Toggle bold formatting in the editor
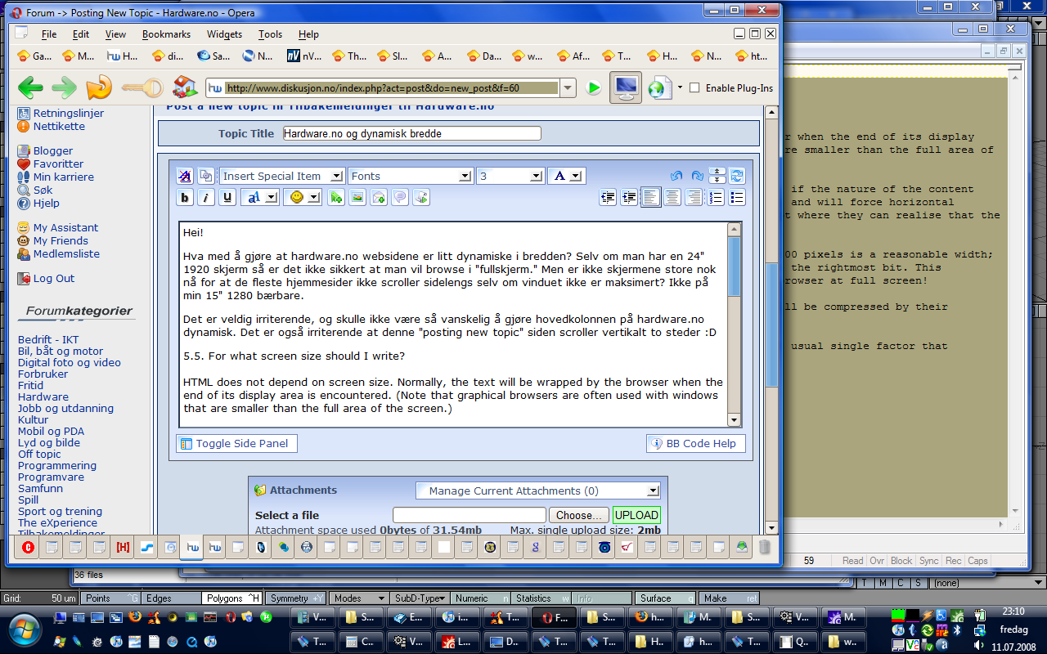Viewport: 1047px width, 654px height. (x=186, y=197)
